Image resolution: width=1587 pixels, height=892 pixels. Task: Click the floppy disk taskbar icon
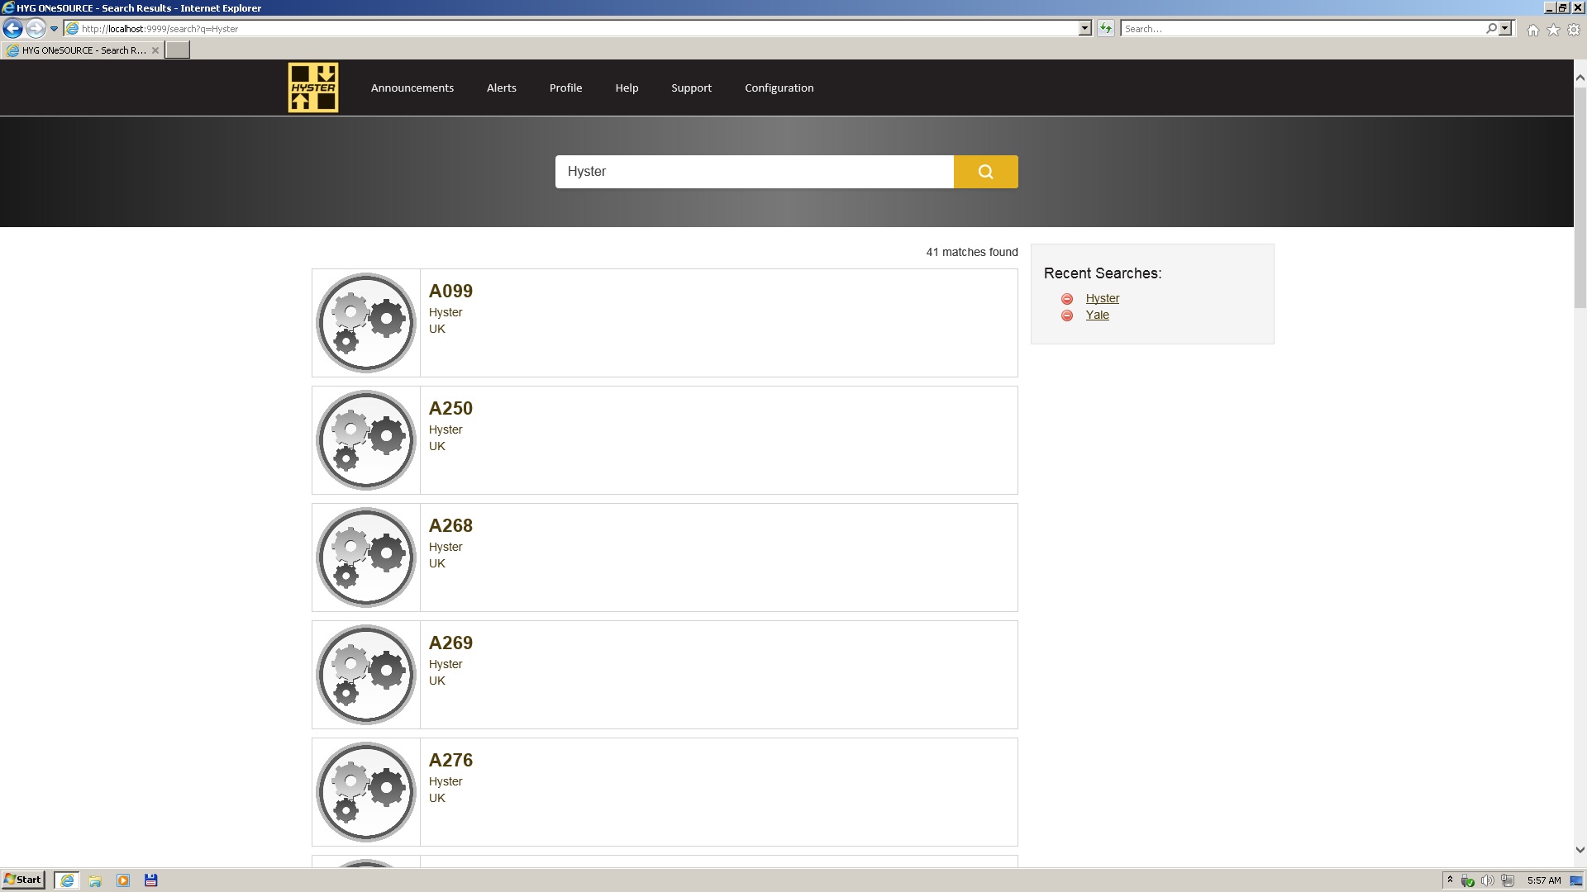click(x=151, y=880)
